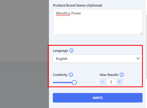Screen dimensions: 147x108
Task: Click the text area resize grip
Action: click(x=141, y=33)
